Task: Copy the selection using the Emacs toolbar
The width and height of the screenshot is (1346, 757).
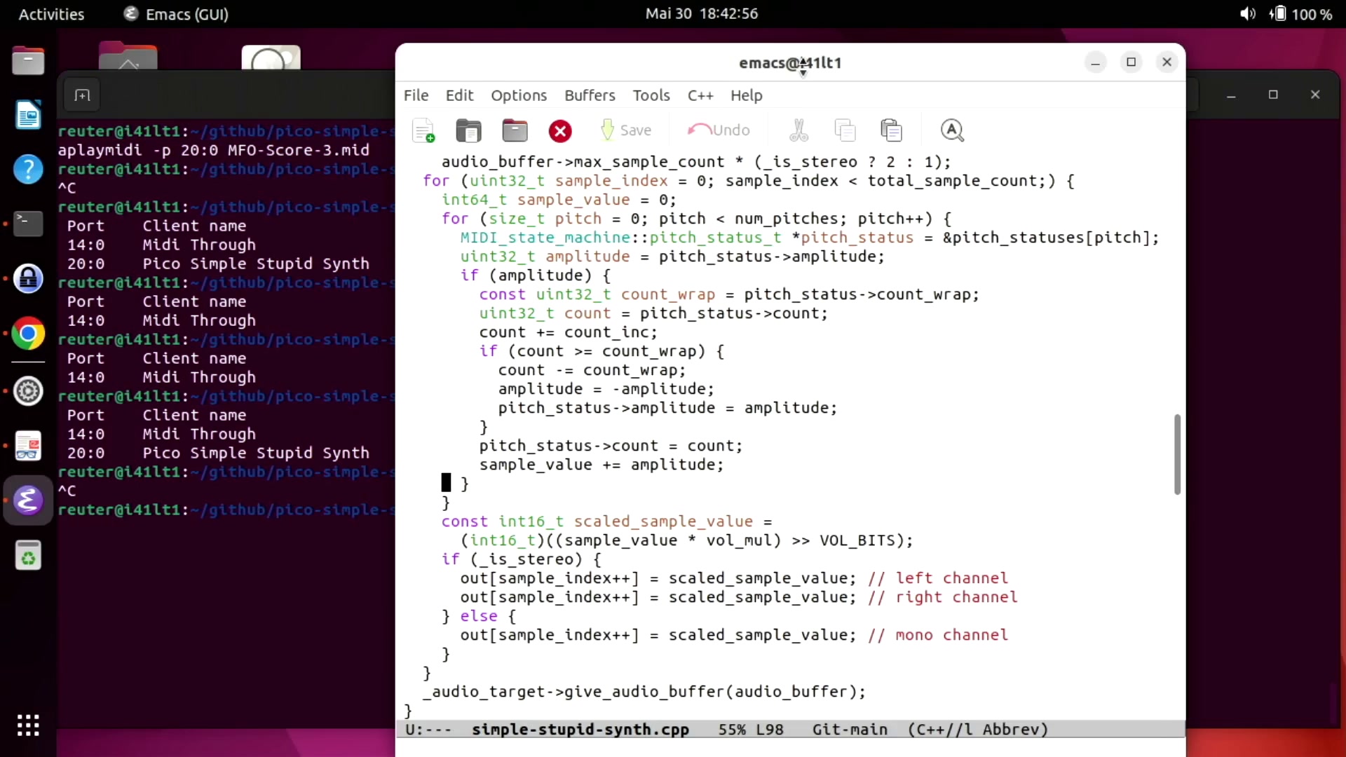Action: tap(845, 130)
